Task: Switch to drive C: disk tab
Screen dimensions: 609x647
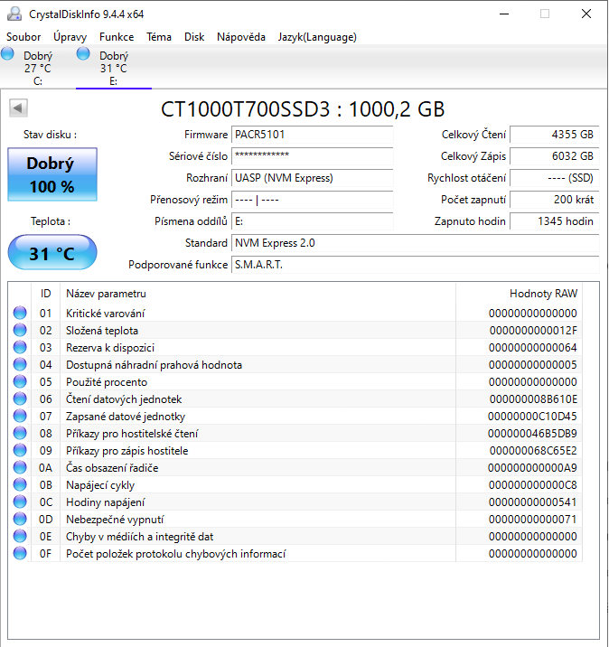Action: [38, 67]
